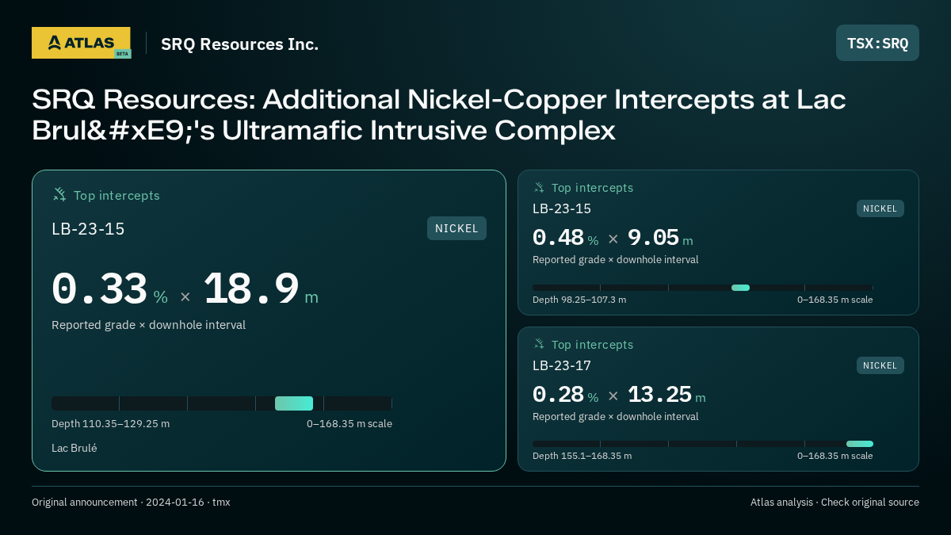The image size is (951, 535).
Task: Click the LB-23-17 hole ID
Action: [562, 365]
